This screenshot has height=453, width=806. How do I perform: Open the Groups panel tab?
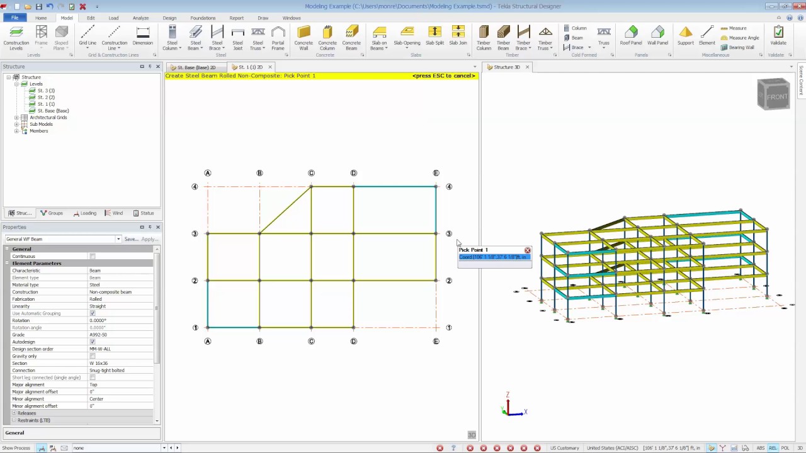pyautogui.click(x=51, y=213)
